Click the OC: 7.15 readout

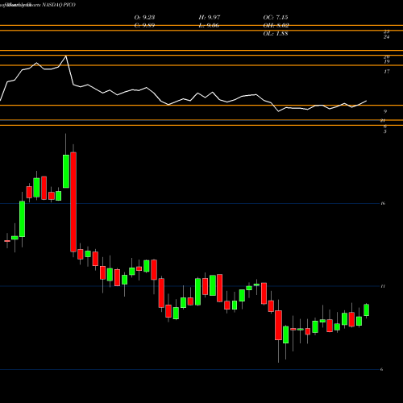[276, 18]
